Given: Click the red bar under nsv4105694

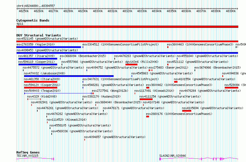Looking at the screenshot, I should 187,111.
